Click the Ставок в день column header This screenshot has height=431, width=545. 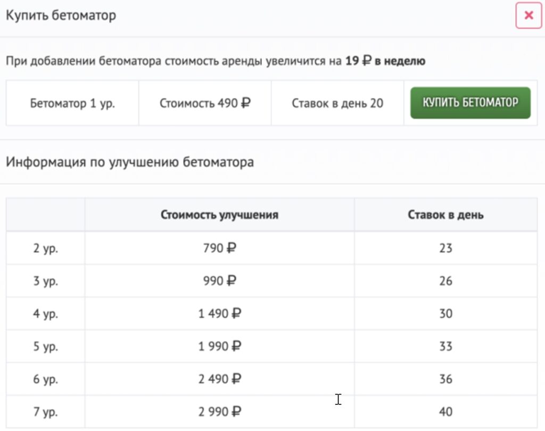(x=445, y=215)
